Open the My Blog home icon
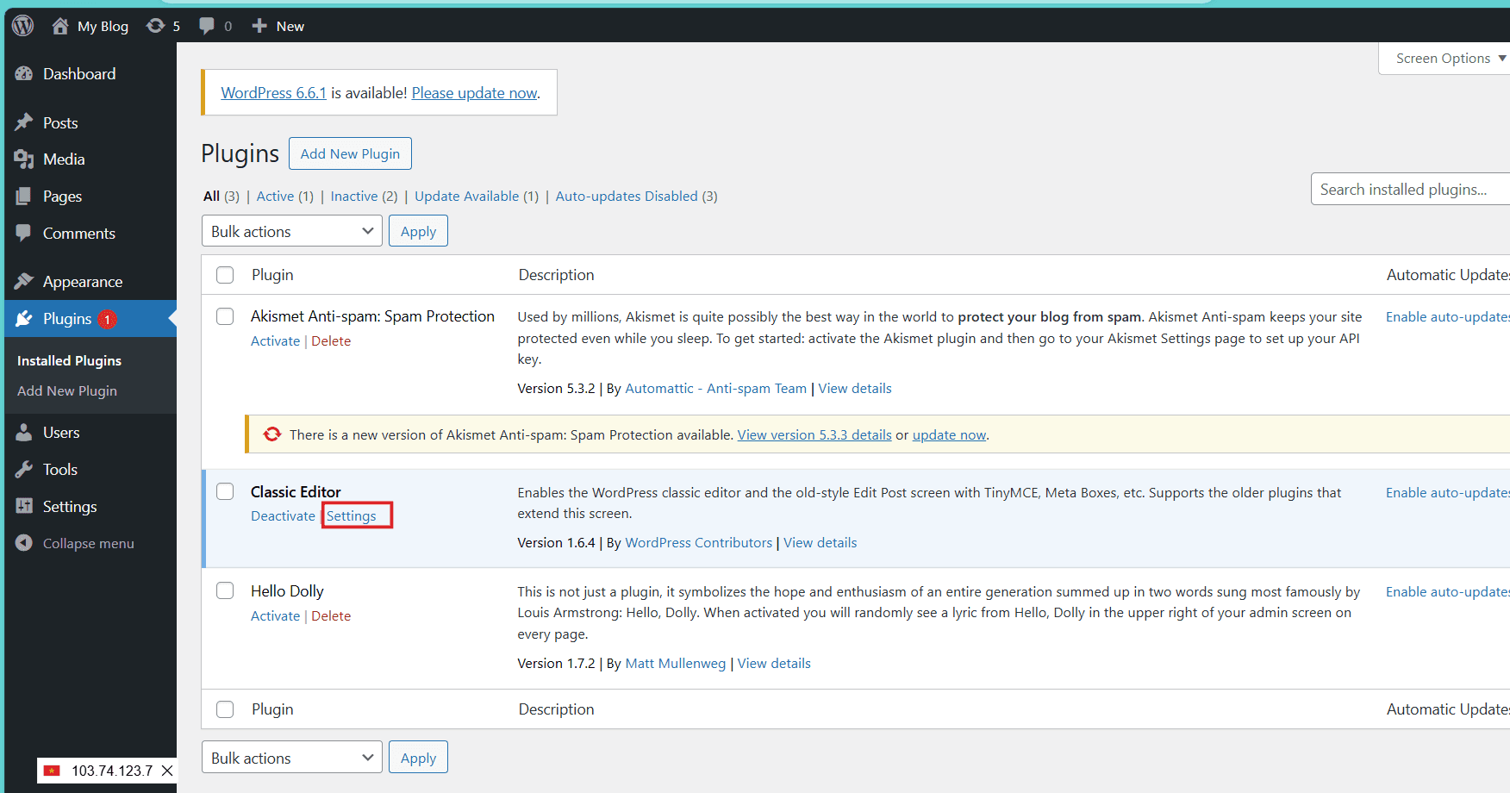 click(x=59, y=26)
